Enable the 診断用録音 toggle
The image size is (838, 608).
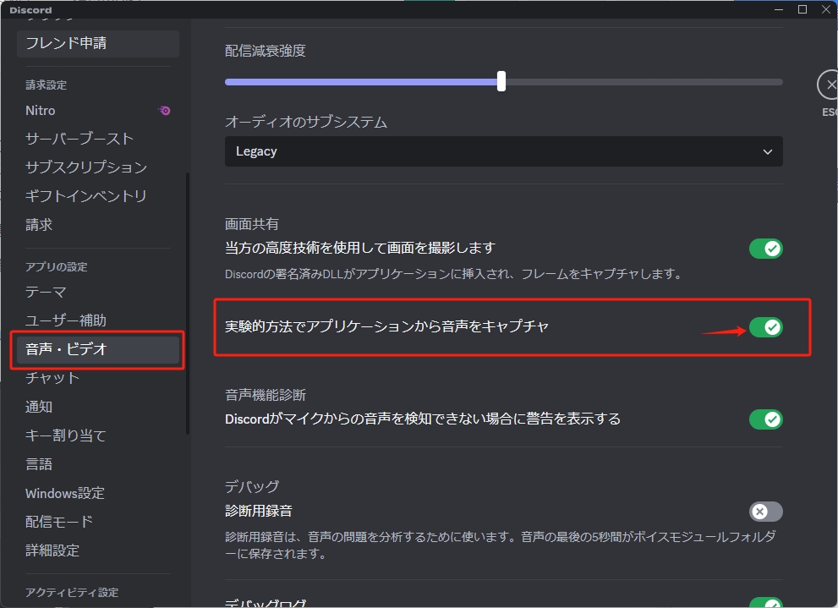765,511
